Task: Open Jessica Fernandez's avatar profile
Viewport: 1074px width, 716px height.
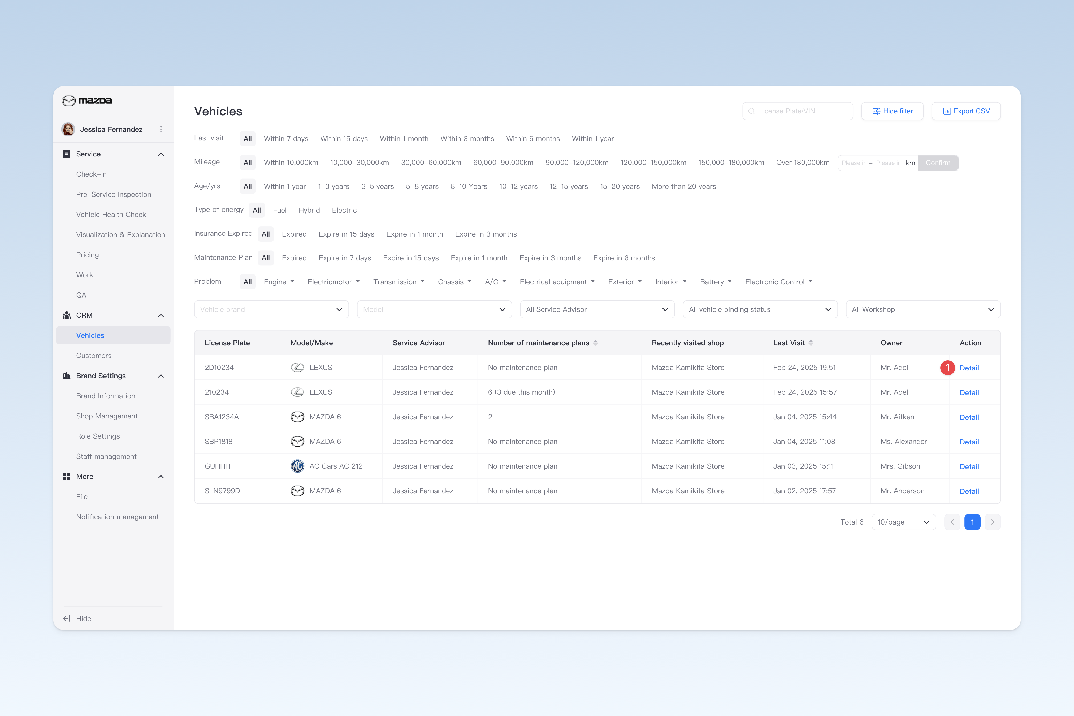Action: click(x=68, y=129)
